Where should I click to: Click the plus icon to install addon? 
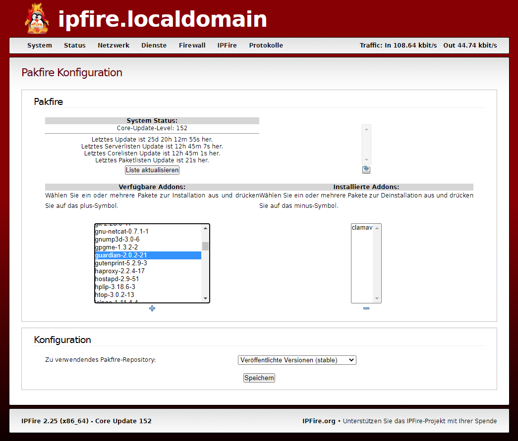(152, 308)
